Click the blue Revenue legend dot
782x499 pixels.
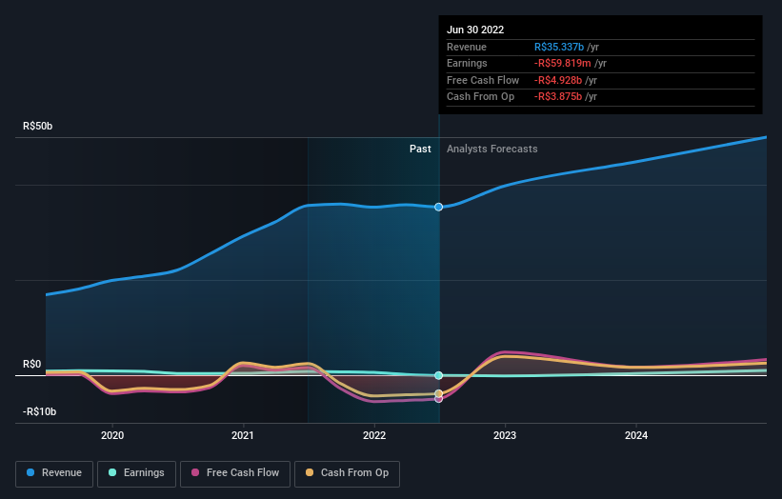point(30,472)
